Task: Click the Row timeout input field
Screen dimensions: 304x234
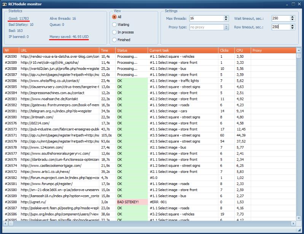Action: coord(281,27)
